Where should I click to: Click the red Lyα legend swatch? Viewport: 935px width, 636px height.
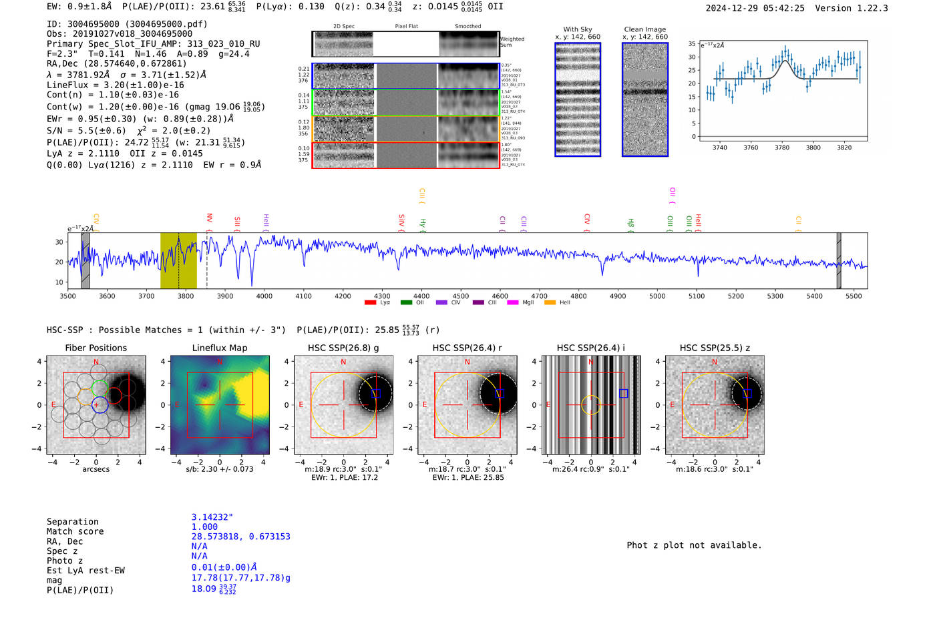(370, 302)
